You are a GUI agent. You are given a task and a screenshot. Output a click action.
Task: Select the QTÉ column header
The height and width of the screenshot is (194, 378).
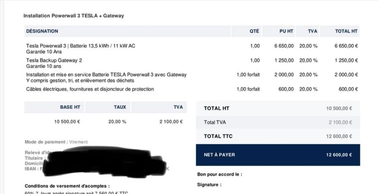tap(254, 31)
